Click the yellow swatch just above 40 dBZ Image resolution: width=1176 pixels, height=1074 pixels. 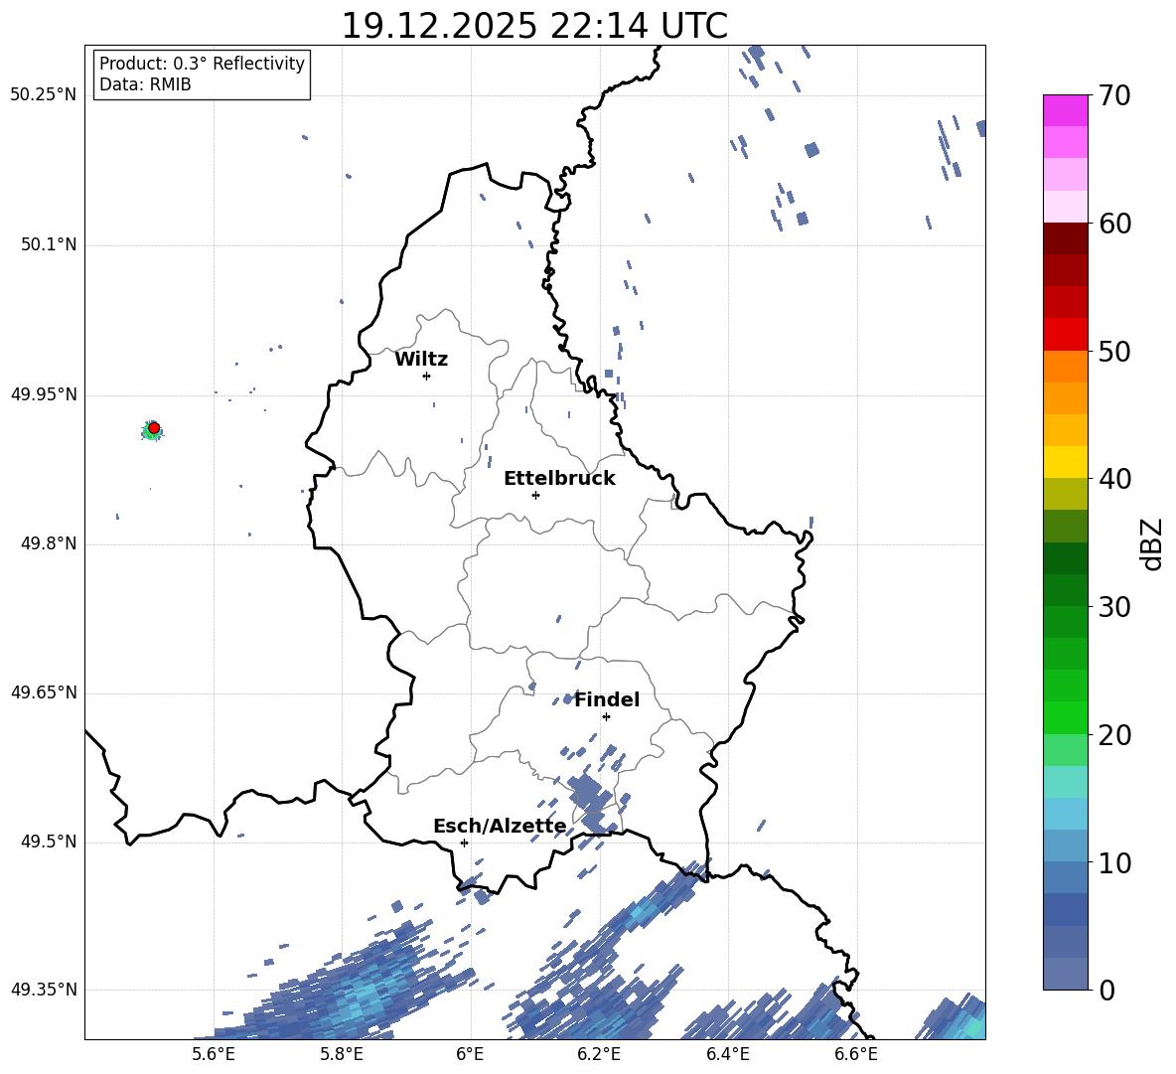(1066, 462)
